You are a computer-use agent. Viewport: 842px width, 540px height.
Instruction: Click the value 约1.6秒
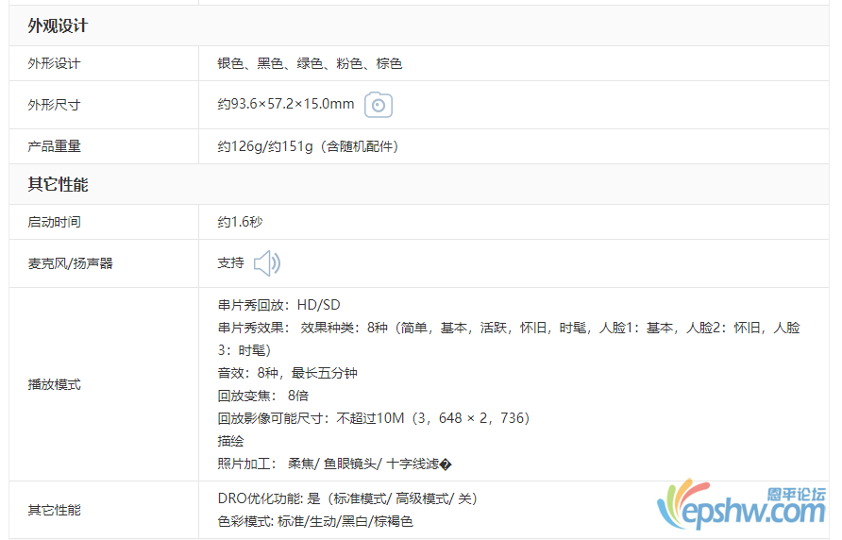pos(240,222)
